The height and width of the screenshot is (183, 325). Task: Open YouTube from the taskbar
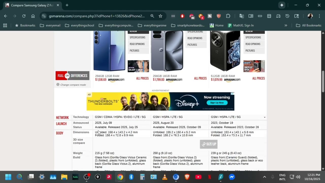198,177
